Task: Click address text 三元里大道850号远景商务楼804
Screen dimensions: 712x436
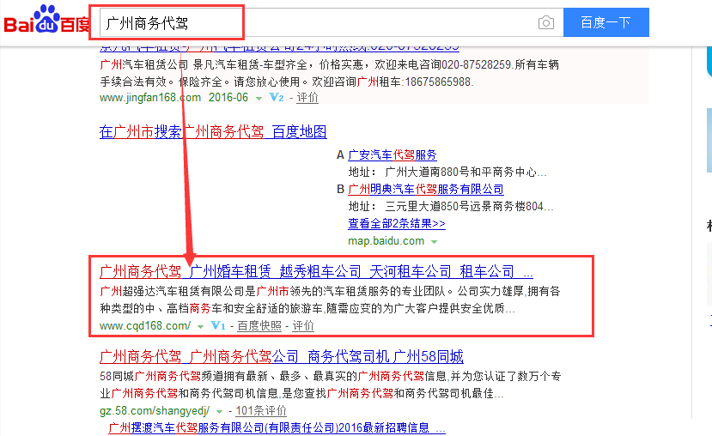Action: pos(469,207)
